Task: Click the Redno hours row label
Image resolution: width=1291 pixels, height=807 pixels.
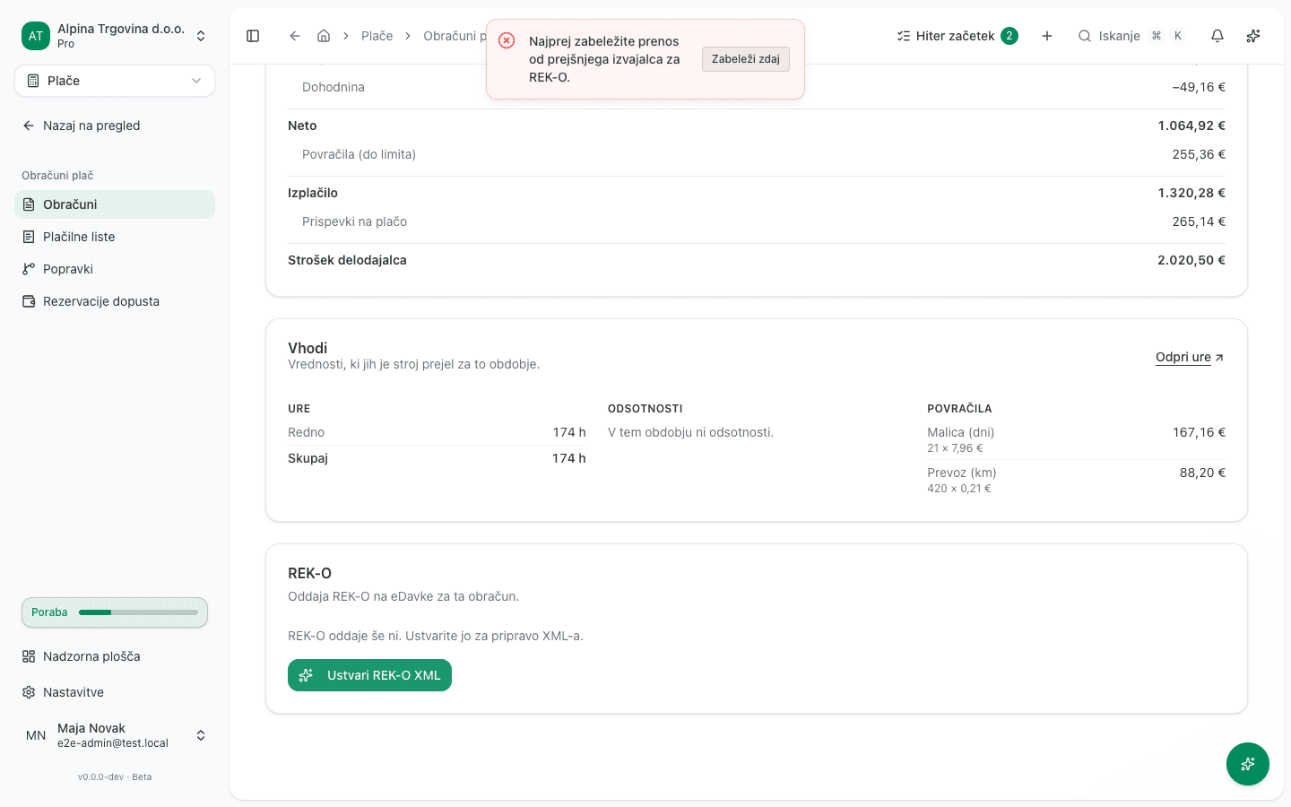Action: point(307,432)
